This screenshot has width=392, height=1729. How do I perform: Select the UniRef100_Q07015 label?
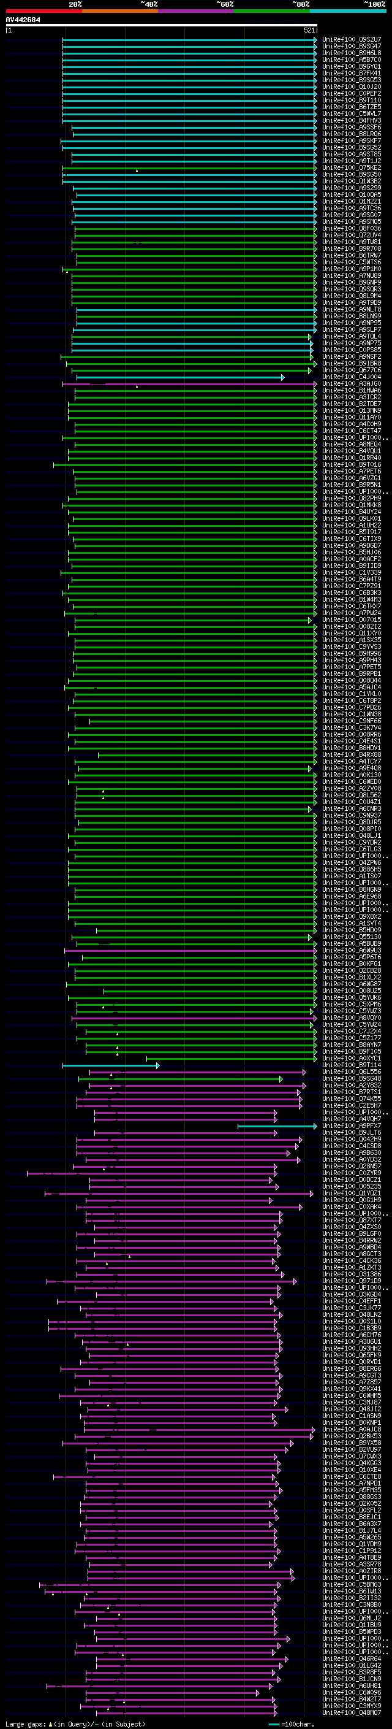351,619
